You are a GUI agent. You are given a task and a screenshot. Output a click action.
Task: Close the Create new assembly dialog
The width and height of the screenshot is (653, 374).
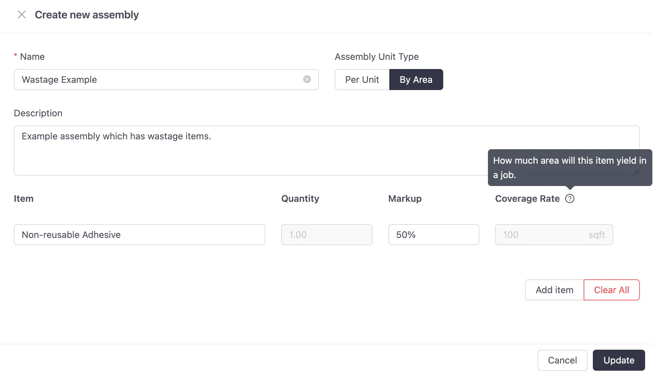pyautogui.click(x=22, y=15)
